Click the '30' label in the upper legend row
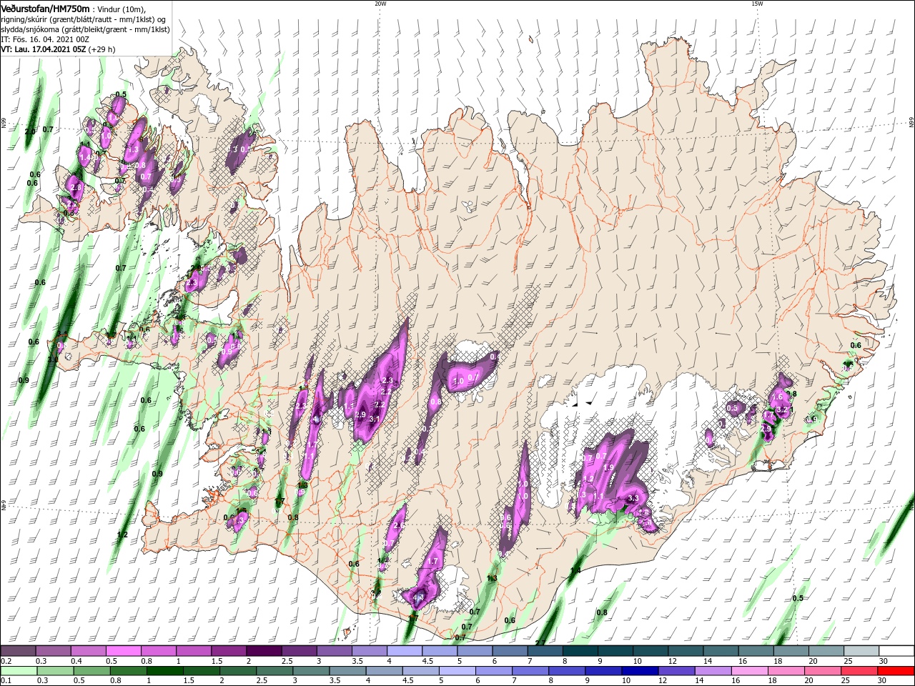 pos(884,661)
